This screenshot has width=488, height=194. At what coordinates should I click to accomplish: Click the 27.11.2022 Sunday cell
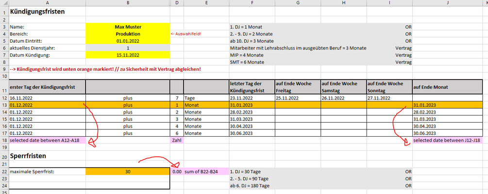pyautogui.click(x=389, y=97)
